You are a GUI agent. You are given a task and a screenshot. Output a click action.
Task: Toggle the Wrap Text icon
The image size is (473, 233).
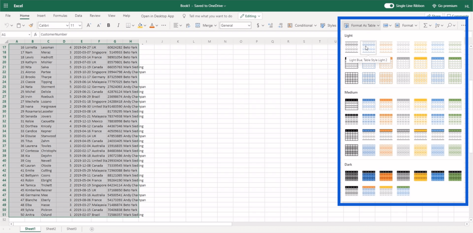tap(188, 25)
